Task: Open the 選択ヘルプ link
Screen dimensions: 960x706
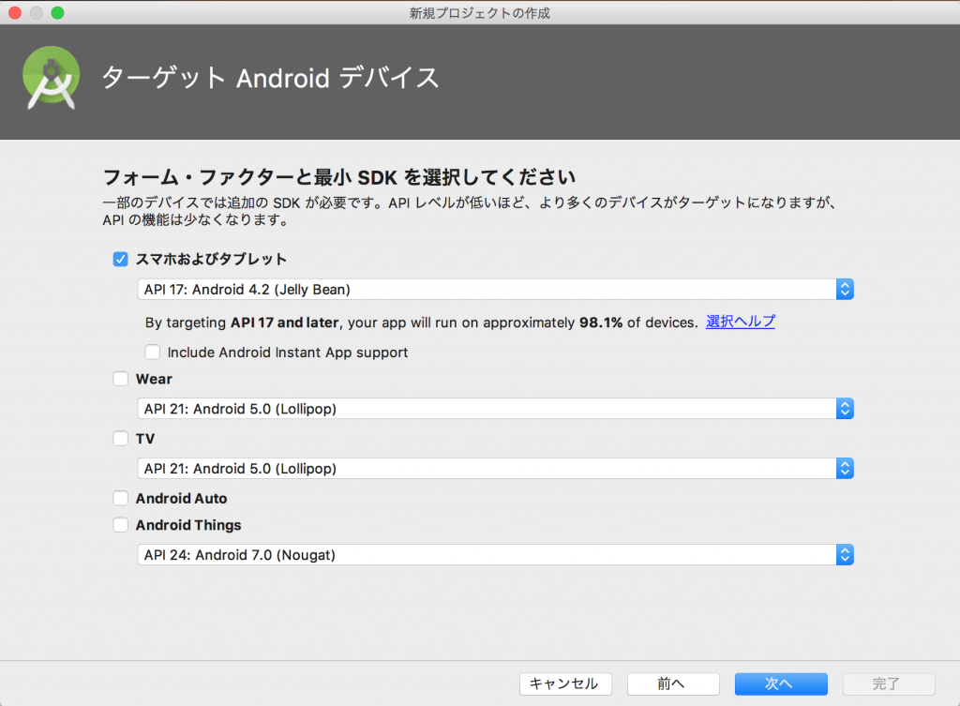Action: point(741,322)
